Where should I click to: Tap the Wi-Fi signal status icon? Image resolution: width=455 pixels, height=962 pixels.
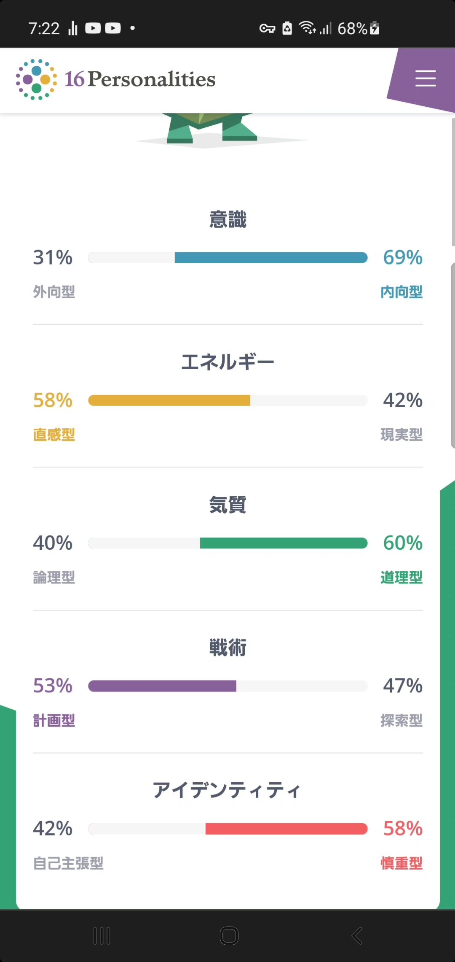(307, 28)
